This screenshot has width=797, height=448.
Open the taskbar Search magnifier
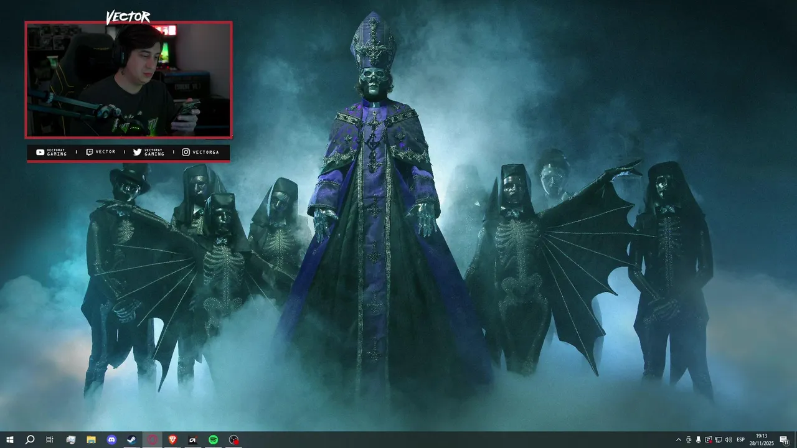[30, 440]
